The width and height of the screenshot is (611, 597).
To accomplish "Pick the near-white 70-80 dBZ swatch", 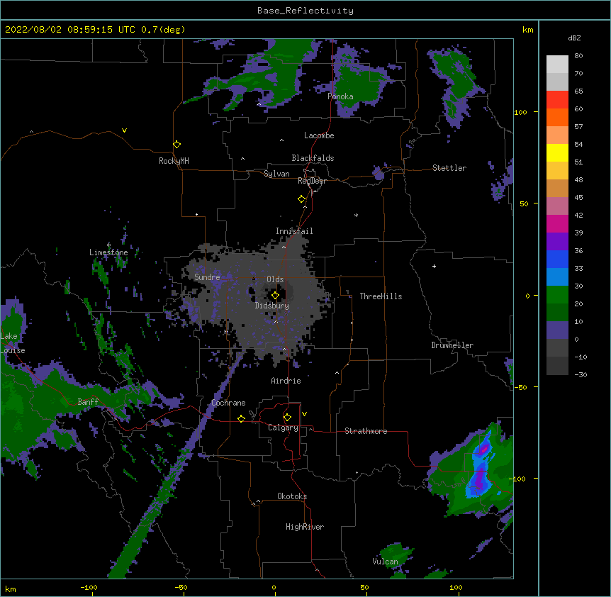I will click(557, 65).
